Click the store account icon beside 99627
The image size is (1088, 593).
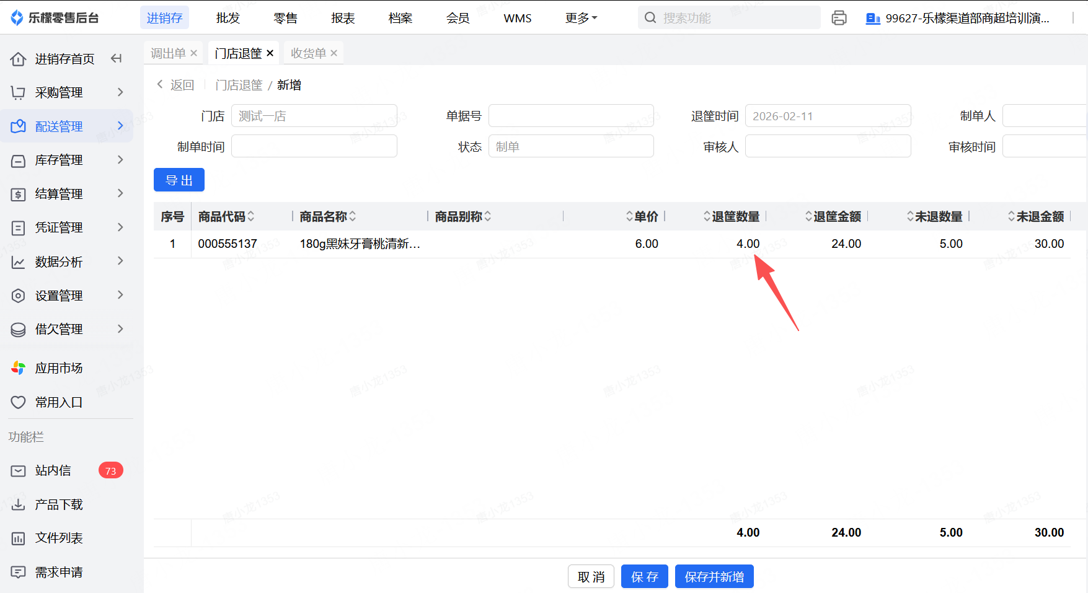point(873,19)
